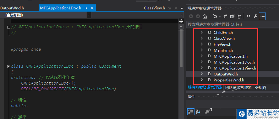Open the pending changes filter clock icon

click(215, 16)
